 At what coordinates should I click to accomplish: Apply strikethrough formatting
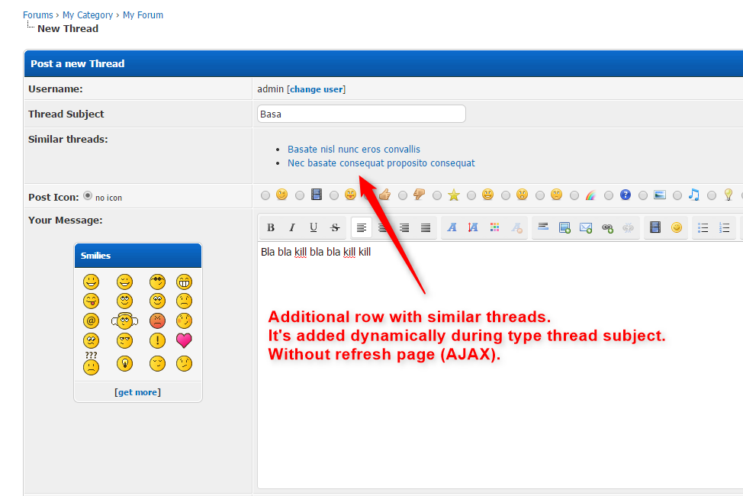click(335, 227)
